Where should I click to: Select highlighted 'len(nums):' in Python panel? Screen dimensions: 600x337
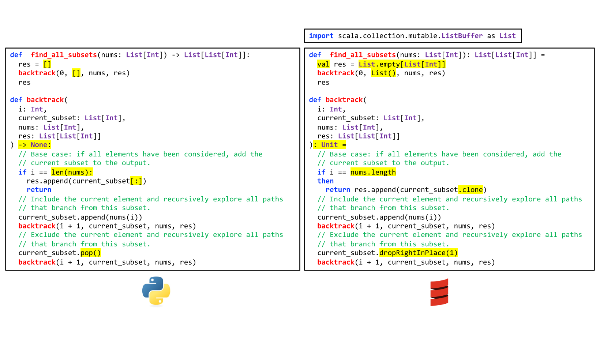click(x=72, y=172)
